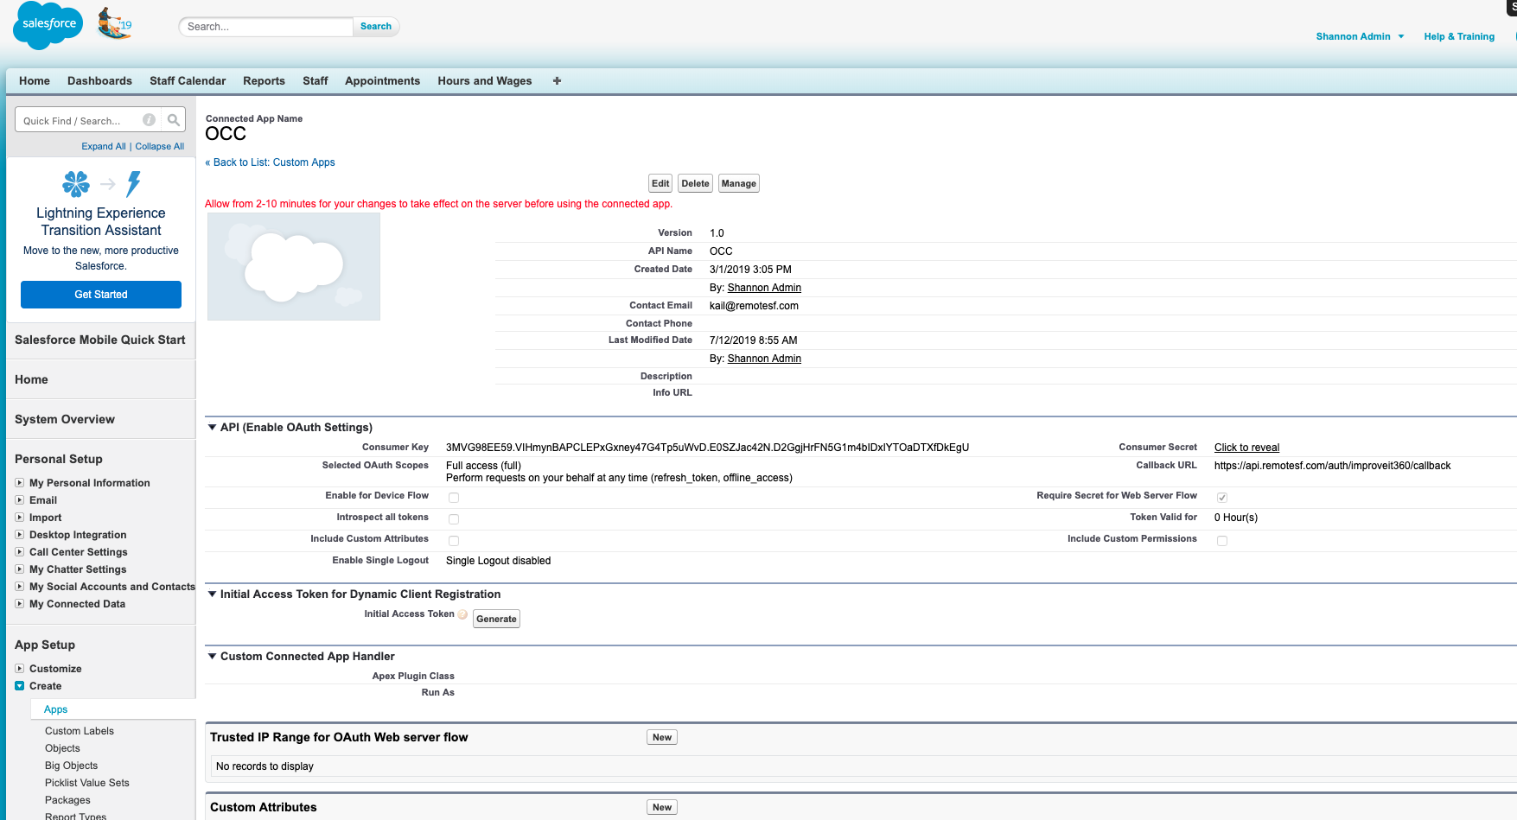Screen dimensions: 1517x820
Task: Collapse the API (Enable OAuth Settings) section
Action: click(x=212, y=427)
